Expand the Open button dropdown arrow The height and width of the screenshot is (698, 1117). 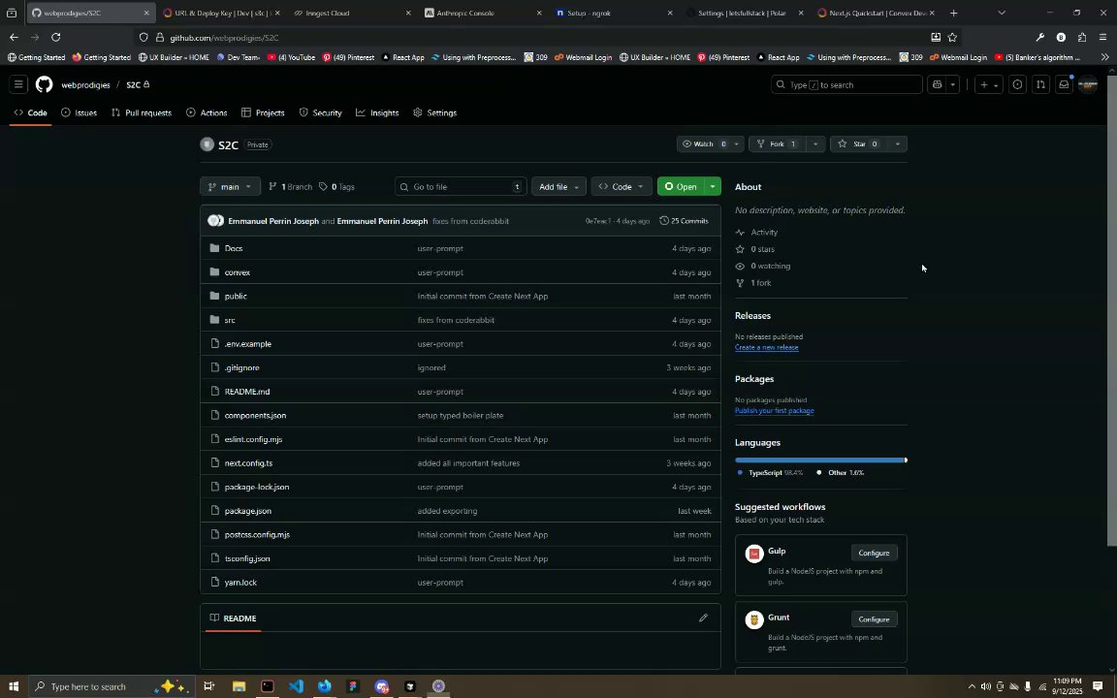pos(713,186)
